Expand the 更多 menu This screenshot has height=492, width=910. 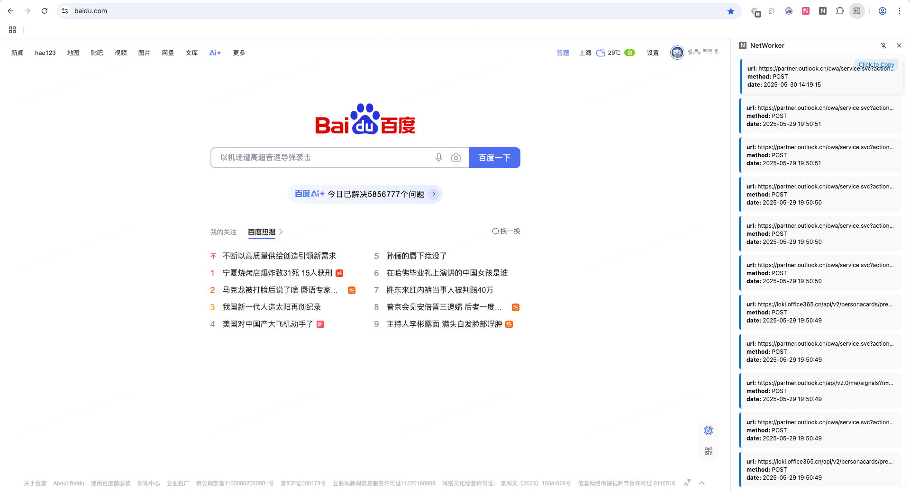[x=239, y=53]
